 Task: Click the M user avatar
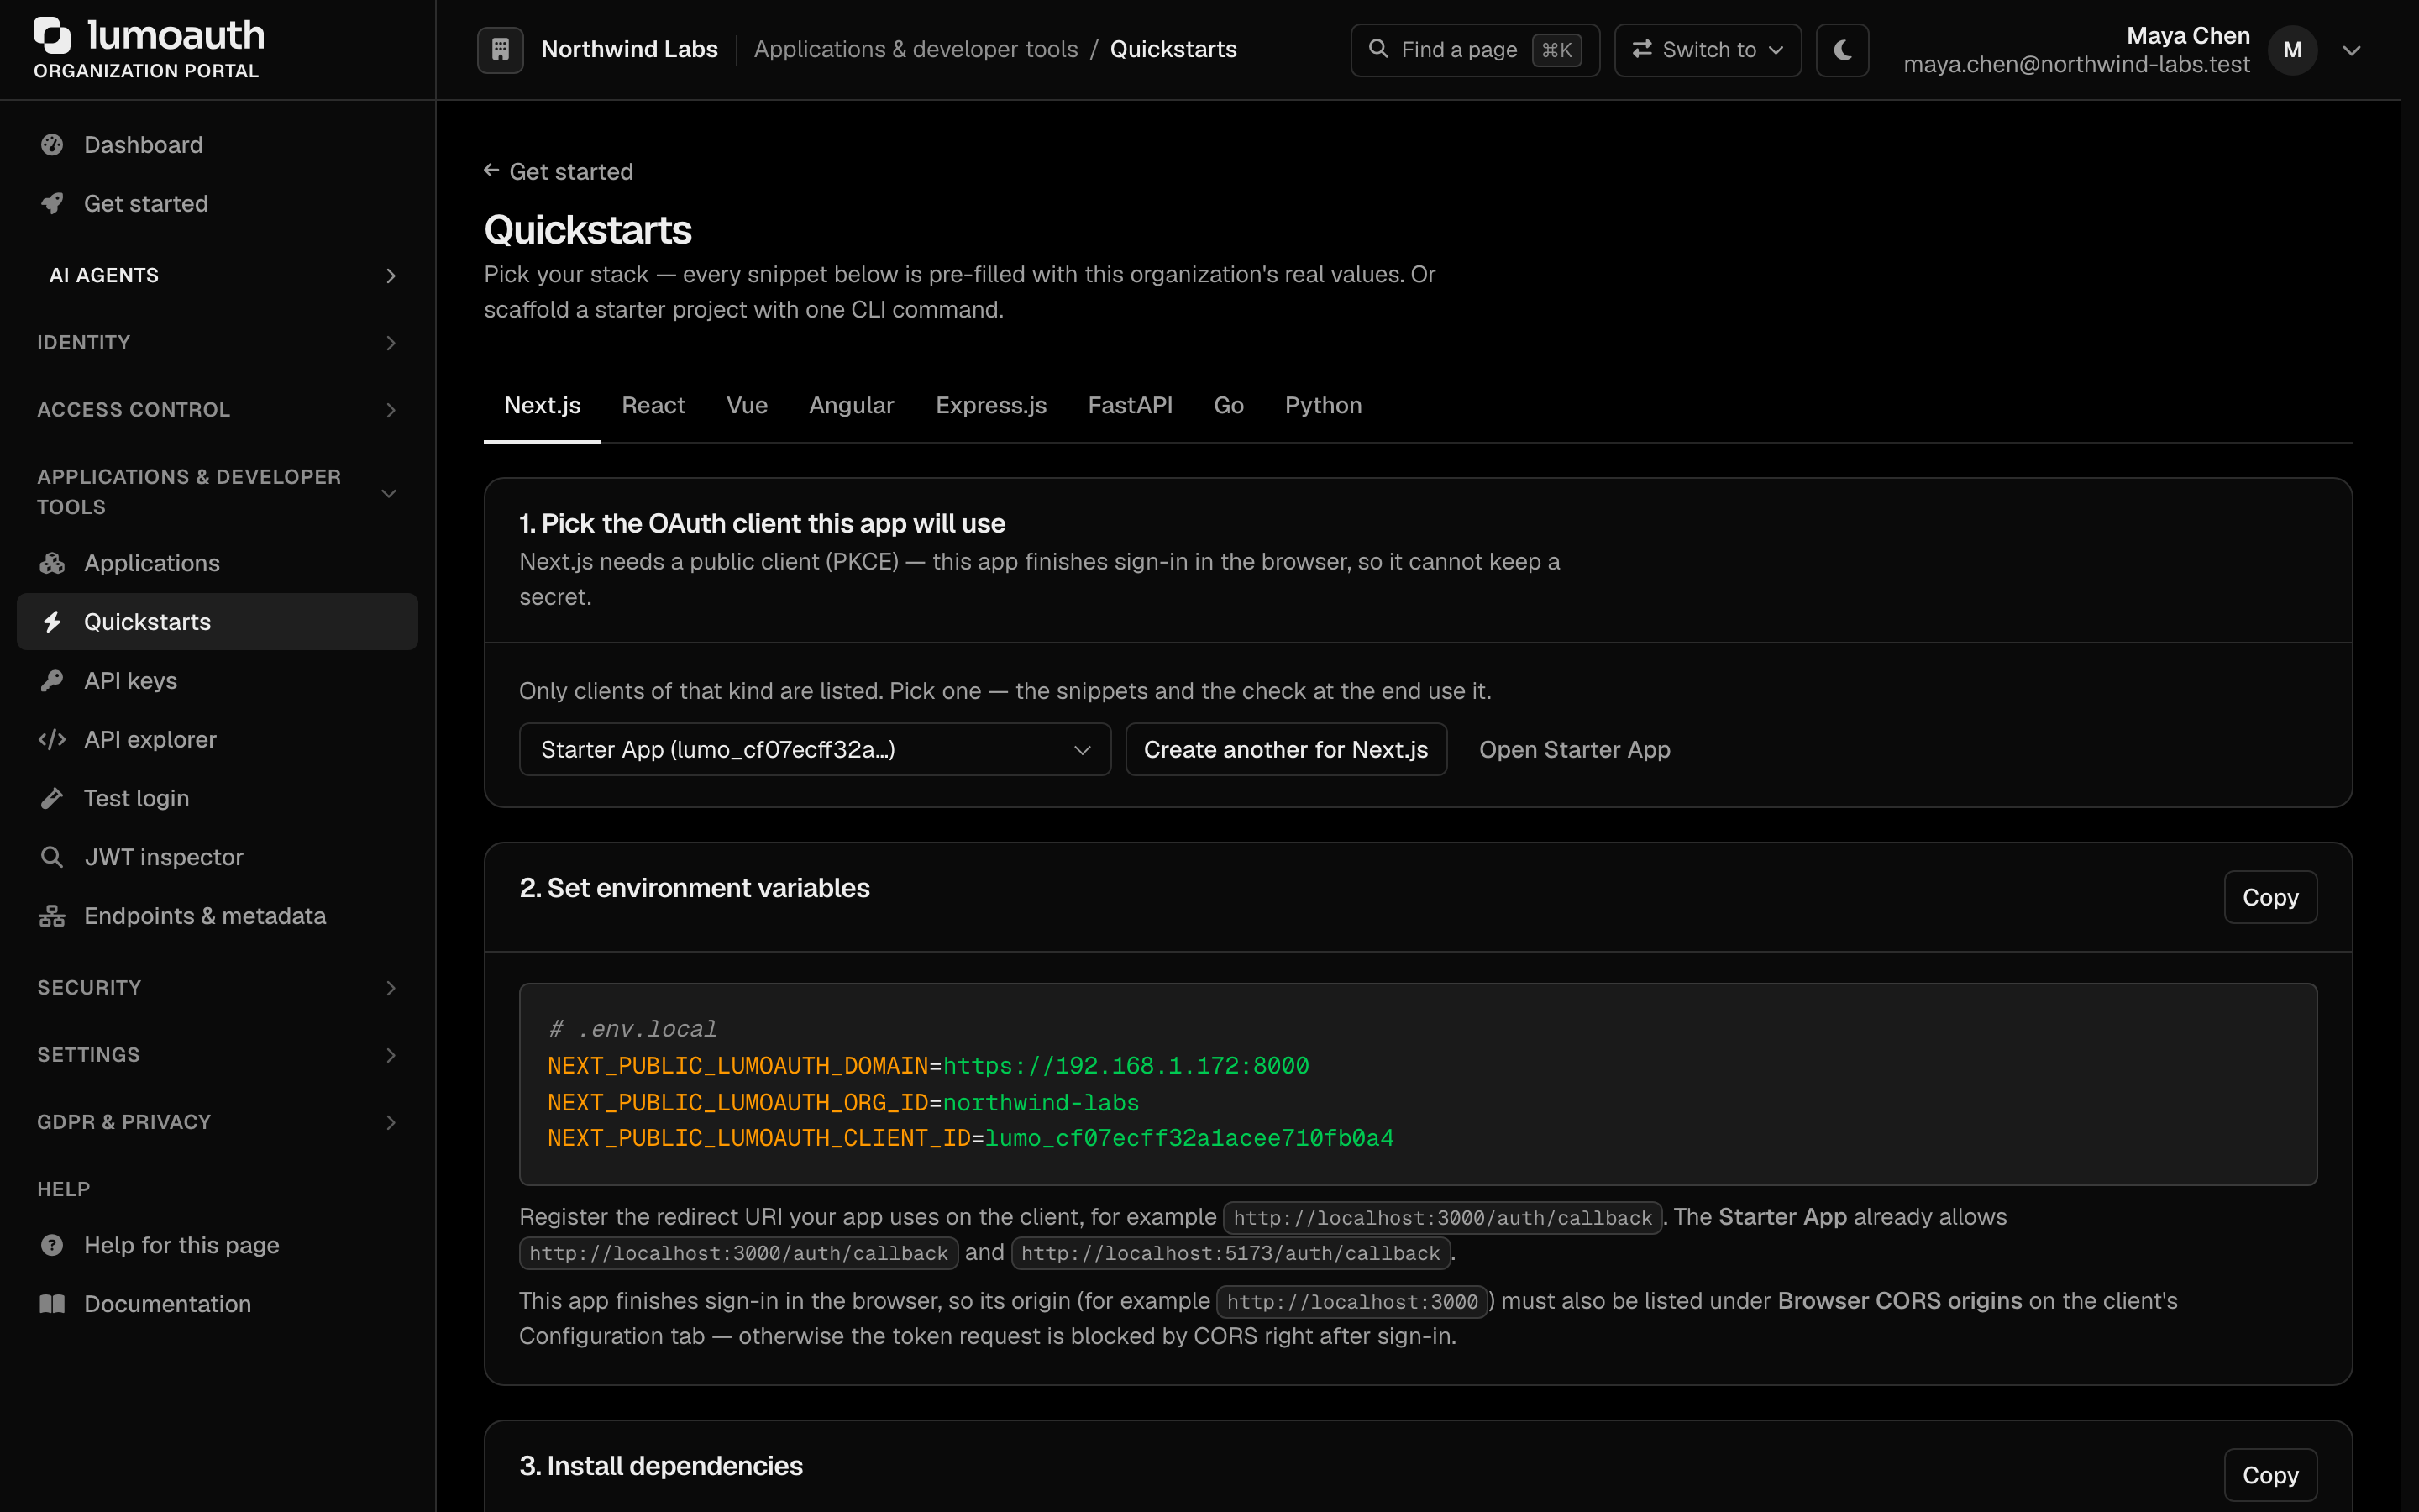pyautogui.click(x=2292, y=50)
